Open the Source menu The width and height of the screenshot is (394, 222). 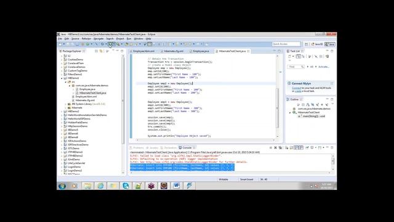coord(75,39)
